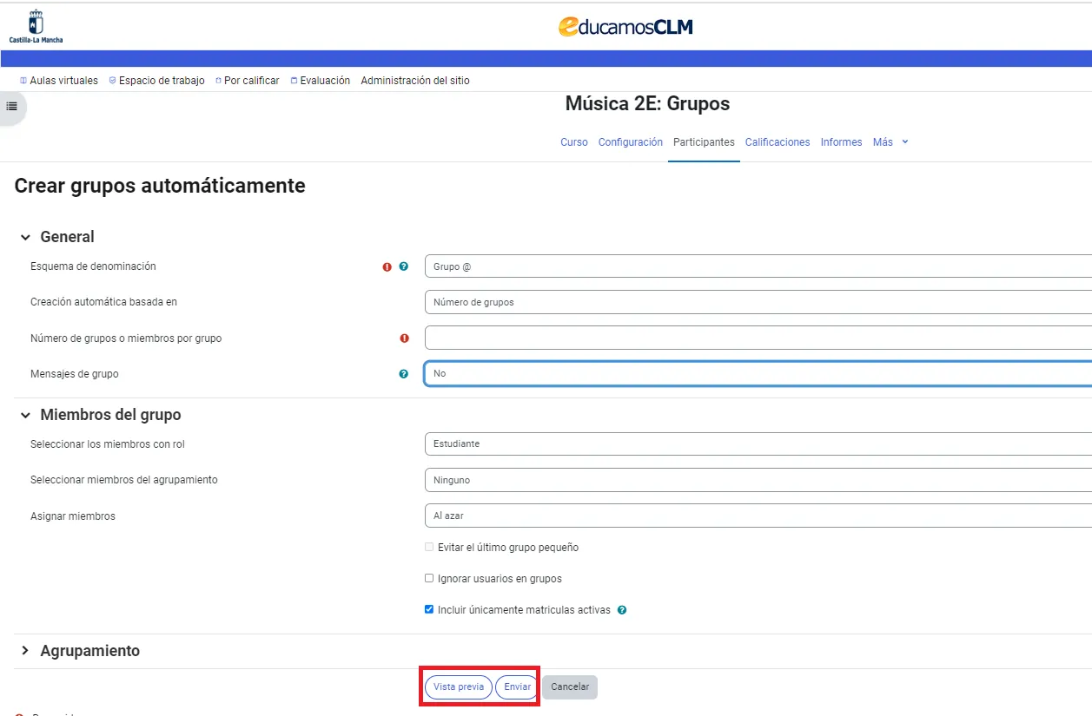Uncheck Incluir únicamente matrículas activas
Screen dimensions: 1092x716
tap(429, 609)
